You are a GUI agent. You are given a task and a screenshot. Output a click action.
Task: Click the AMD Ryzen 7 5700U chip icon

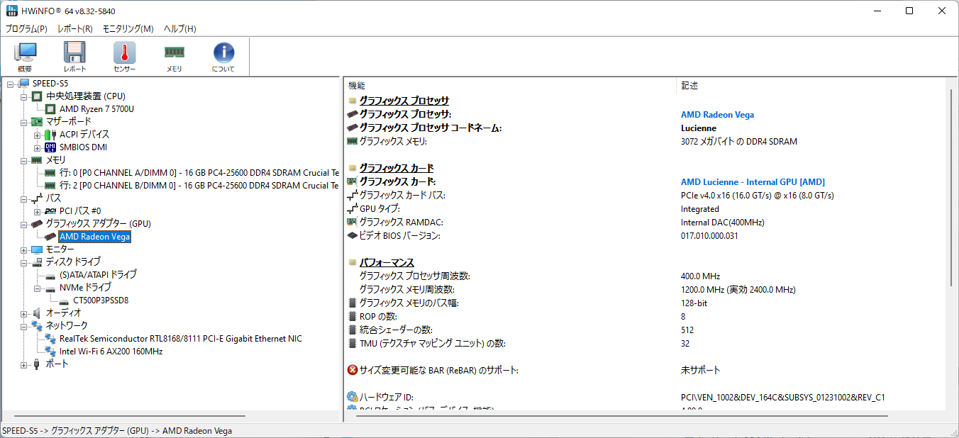(x=50, y=109)
